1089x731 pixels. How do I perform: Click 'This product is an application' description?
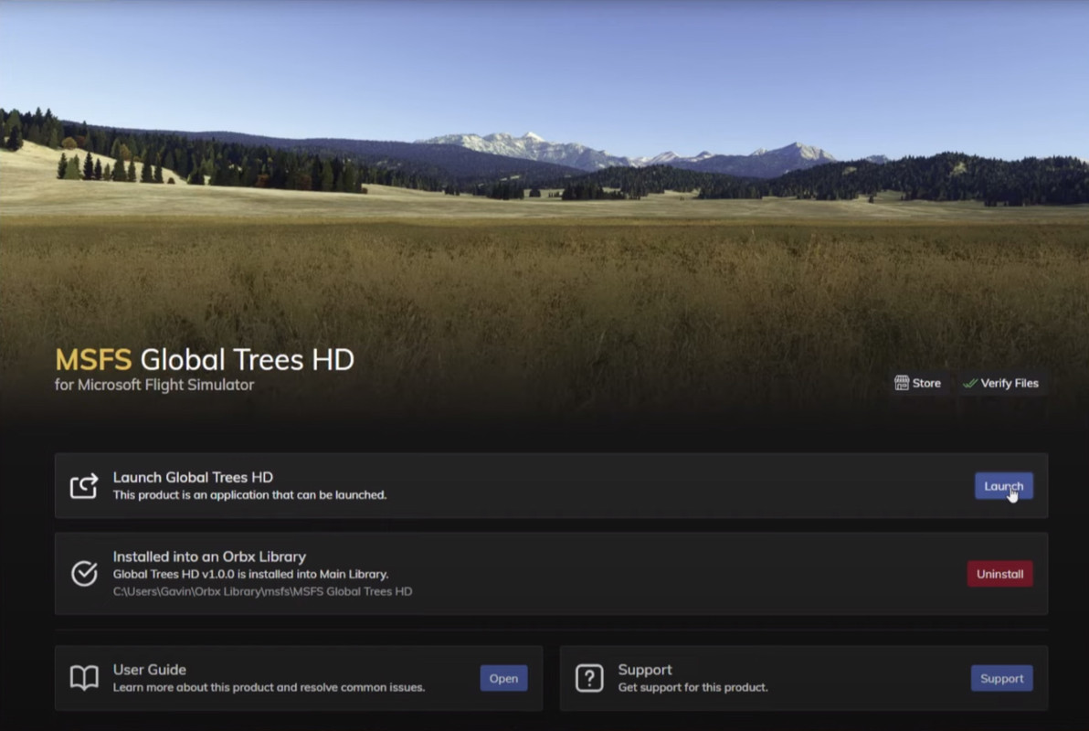tap(250, 494)
